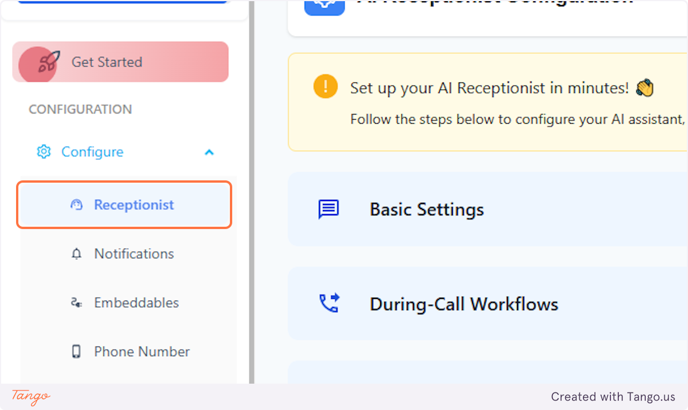Collapse the Configure section chevron
This screenshot has width=688, height=410.
[x=209, y=151]
